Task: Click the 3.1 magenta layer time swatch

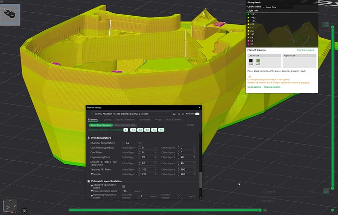Action: [x=248, y=44]
